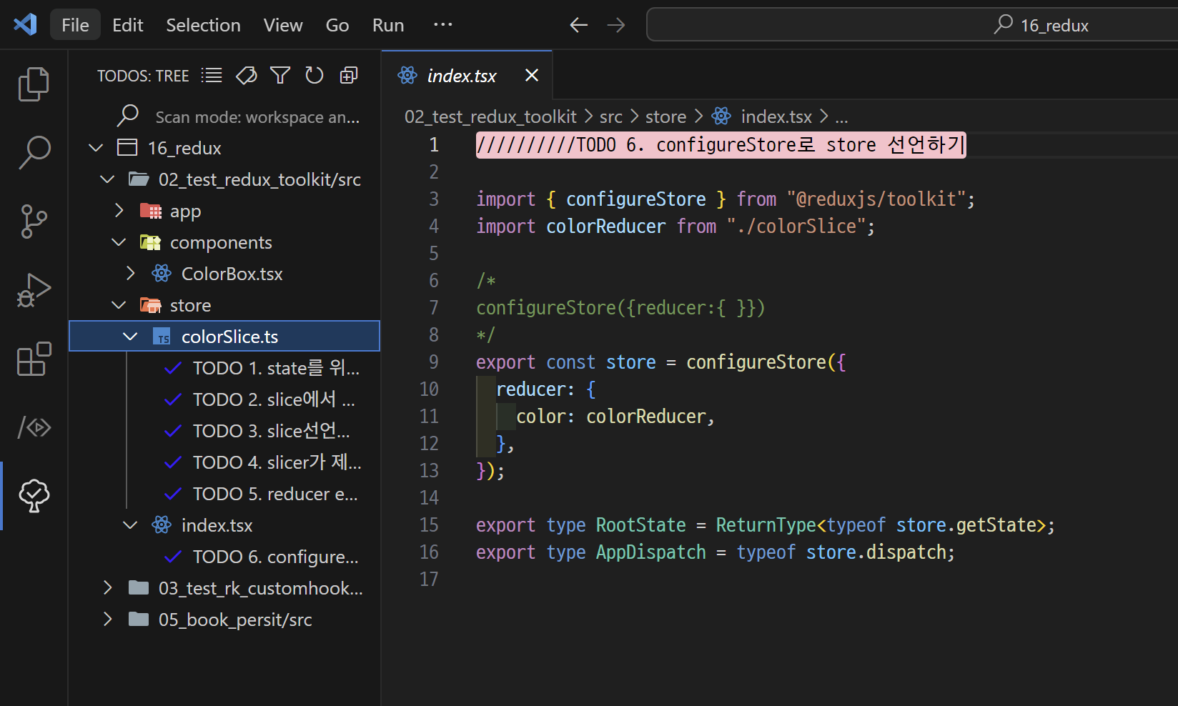The width and height of the screenshot is (1178, 706).
Task: Expand the app folder
Action: click(119, 211)
